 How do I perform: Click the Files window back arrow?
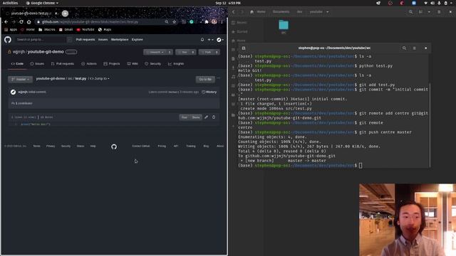(234, 12)
